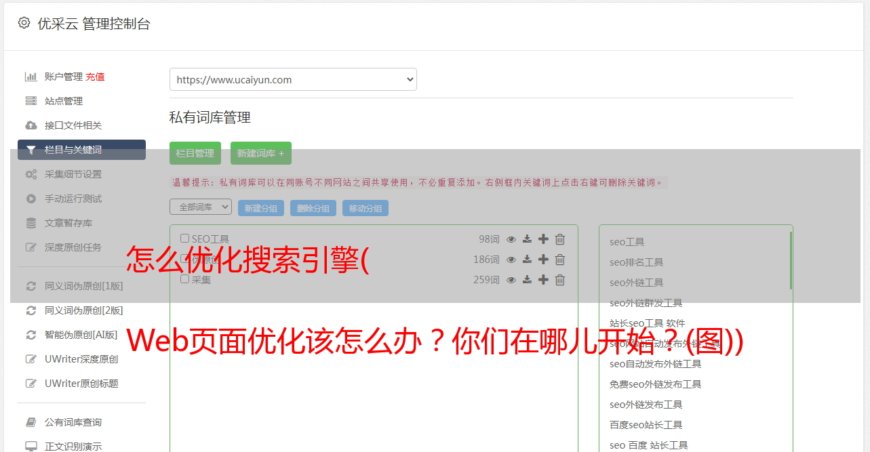Download the 采集 word library
870x452 pixels.
pyautogui.click(x=527, y=280)
